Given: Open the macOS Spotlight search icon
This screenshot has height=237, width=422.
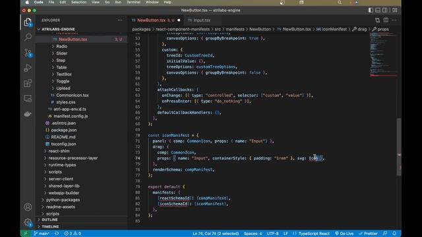Looking at the screenshot, I should click(x=340, y=3).
